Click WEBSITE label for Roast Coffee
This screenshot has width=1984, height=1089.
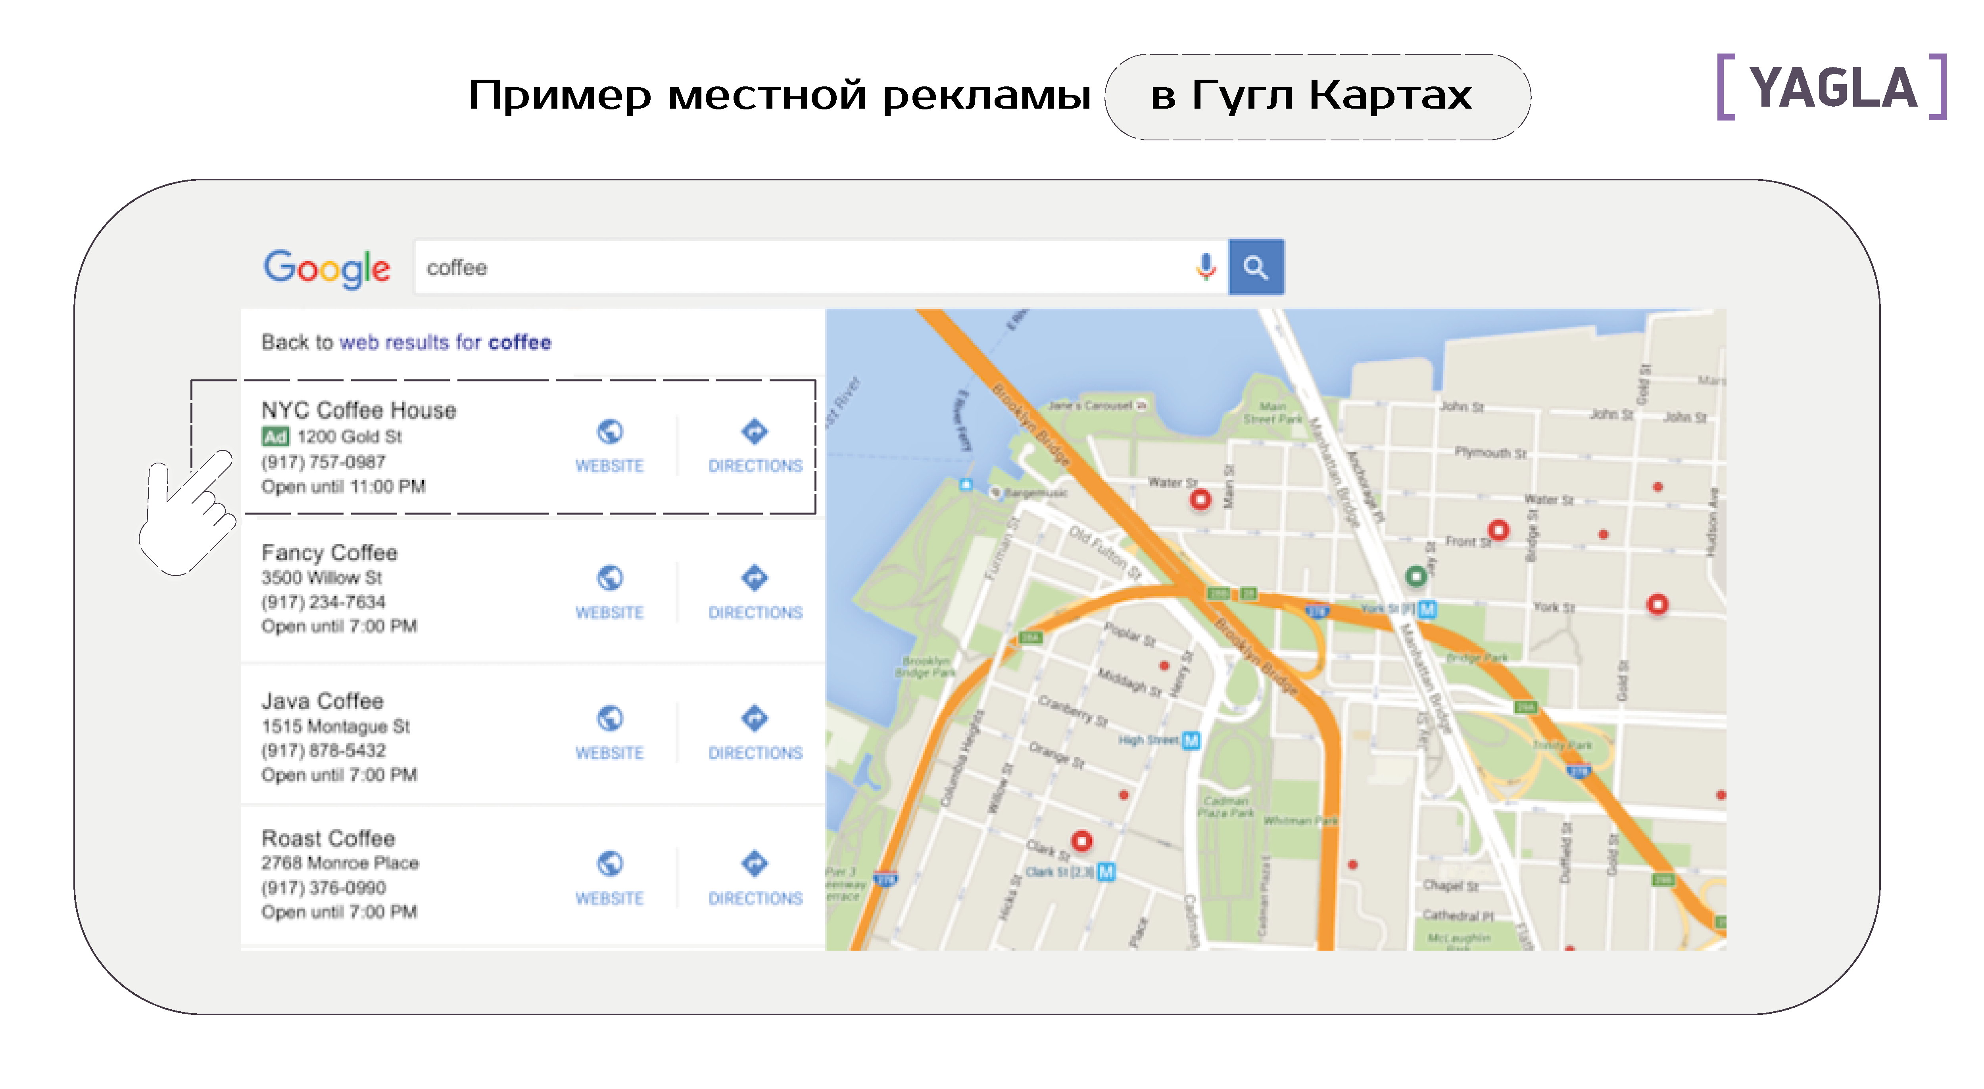(609, 898)
